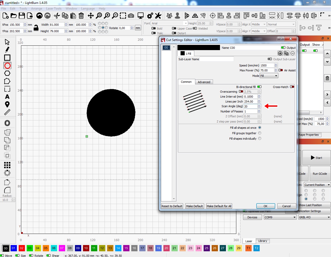The image size is (331, 257).
Task: Toggle the aspect ratio lock icon
Action: (36, 28)
